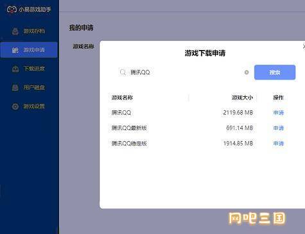Click the 691.14 MB size value
This screenshot has height=234, width=305.
[x=240, y=128]
